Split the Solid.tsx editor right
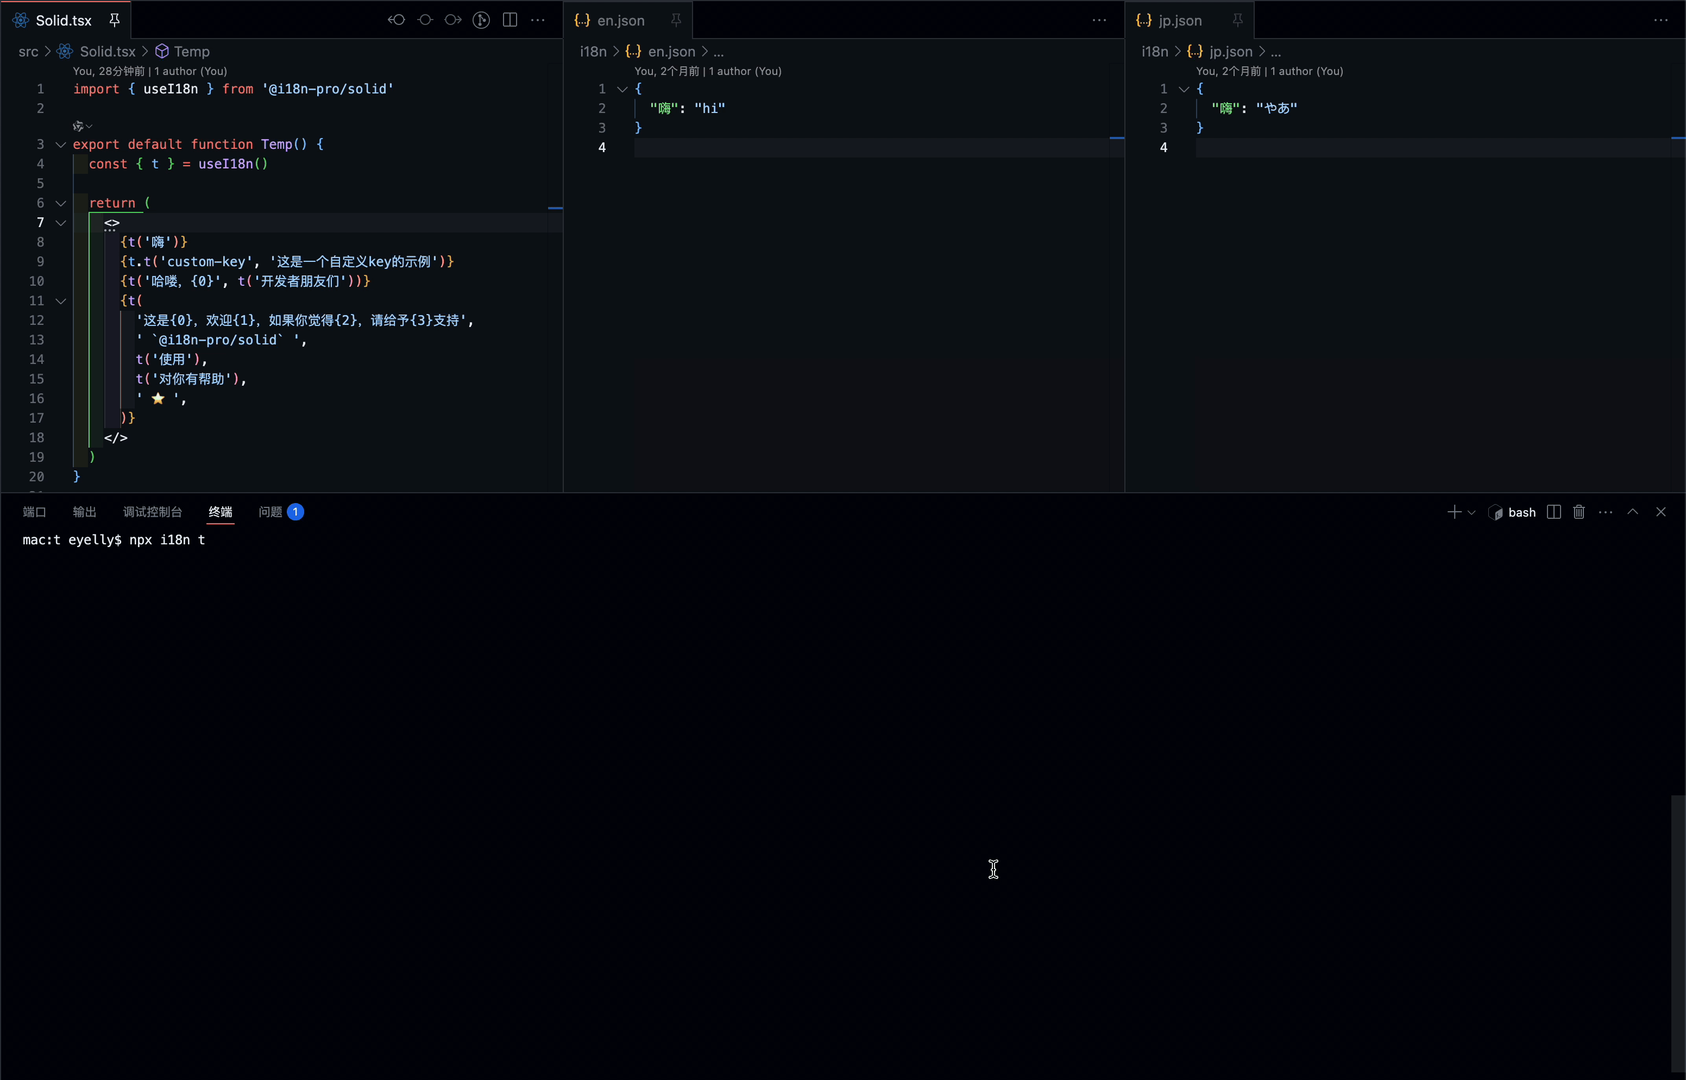The image size is (1686, 1080). [511, 20]
